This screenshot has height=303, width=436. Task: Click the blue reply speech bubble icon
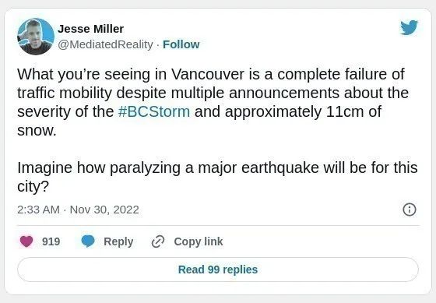[x=88, y=241]
